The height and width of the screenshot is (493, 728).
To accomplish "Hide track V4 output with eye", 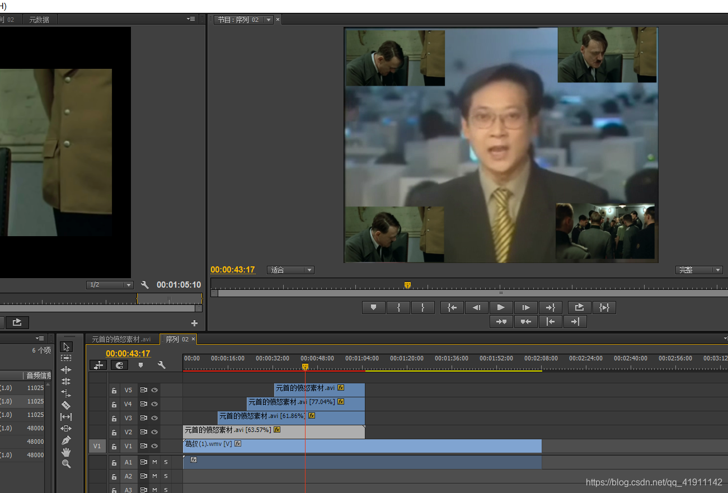I will 154,404.
